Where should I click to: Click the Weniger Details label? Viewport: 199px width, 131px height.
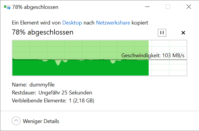(x=41, y=121)
